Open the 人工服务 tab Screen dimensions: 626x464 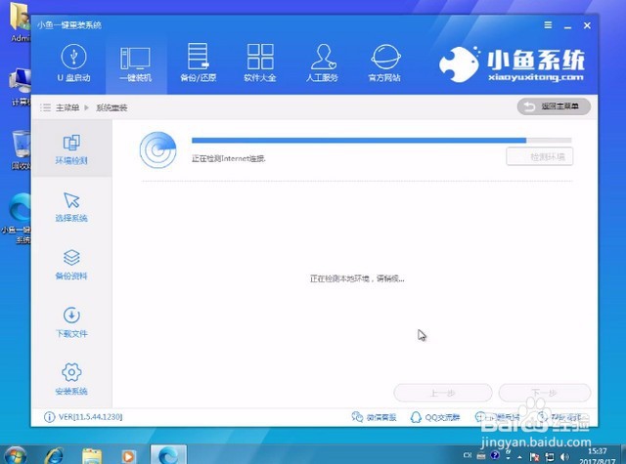322,63
